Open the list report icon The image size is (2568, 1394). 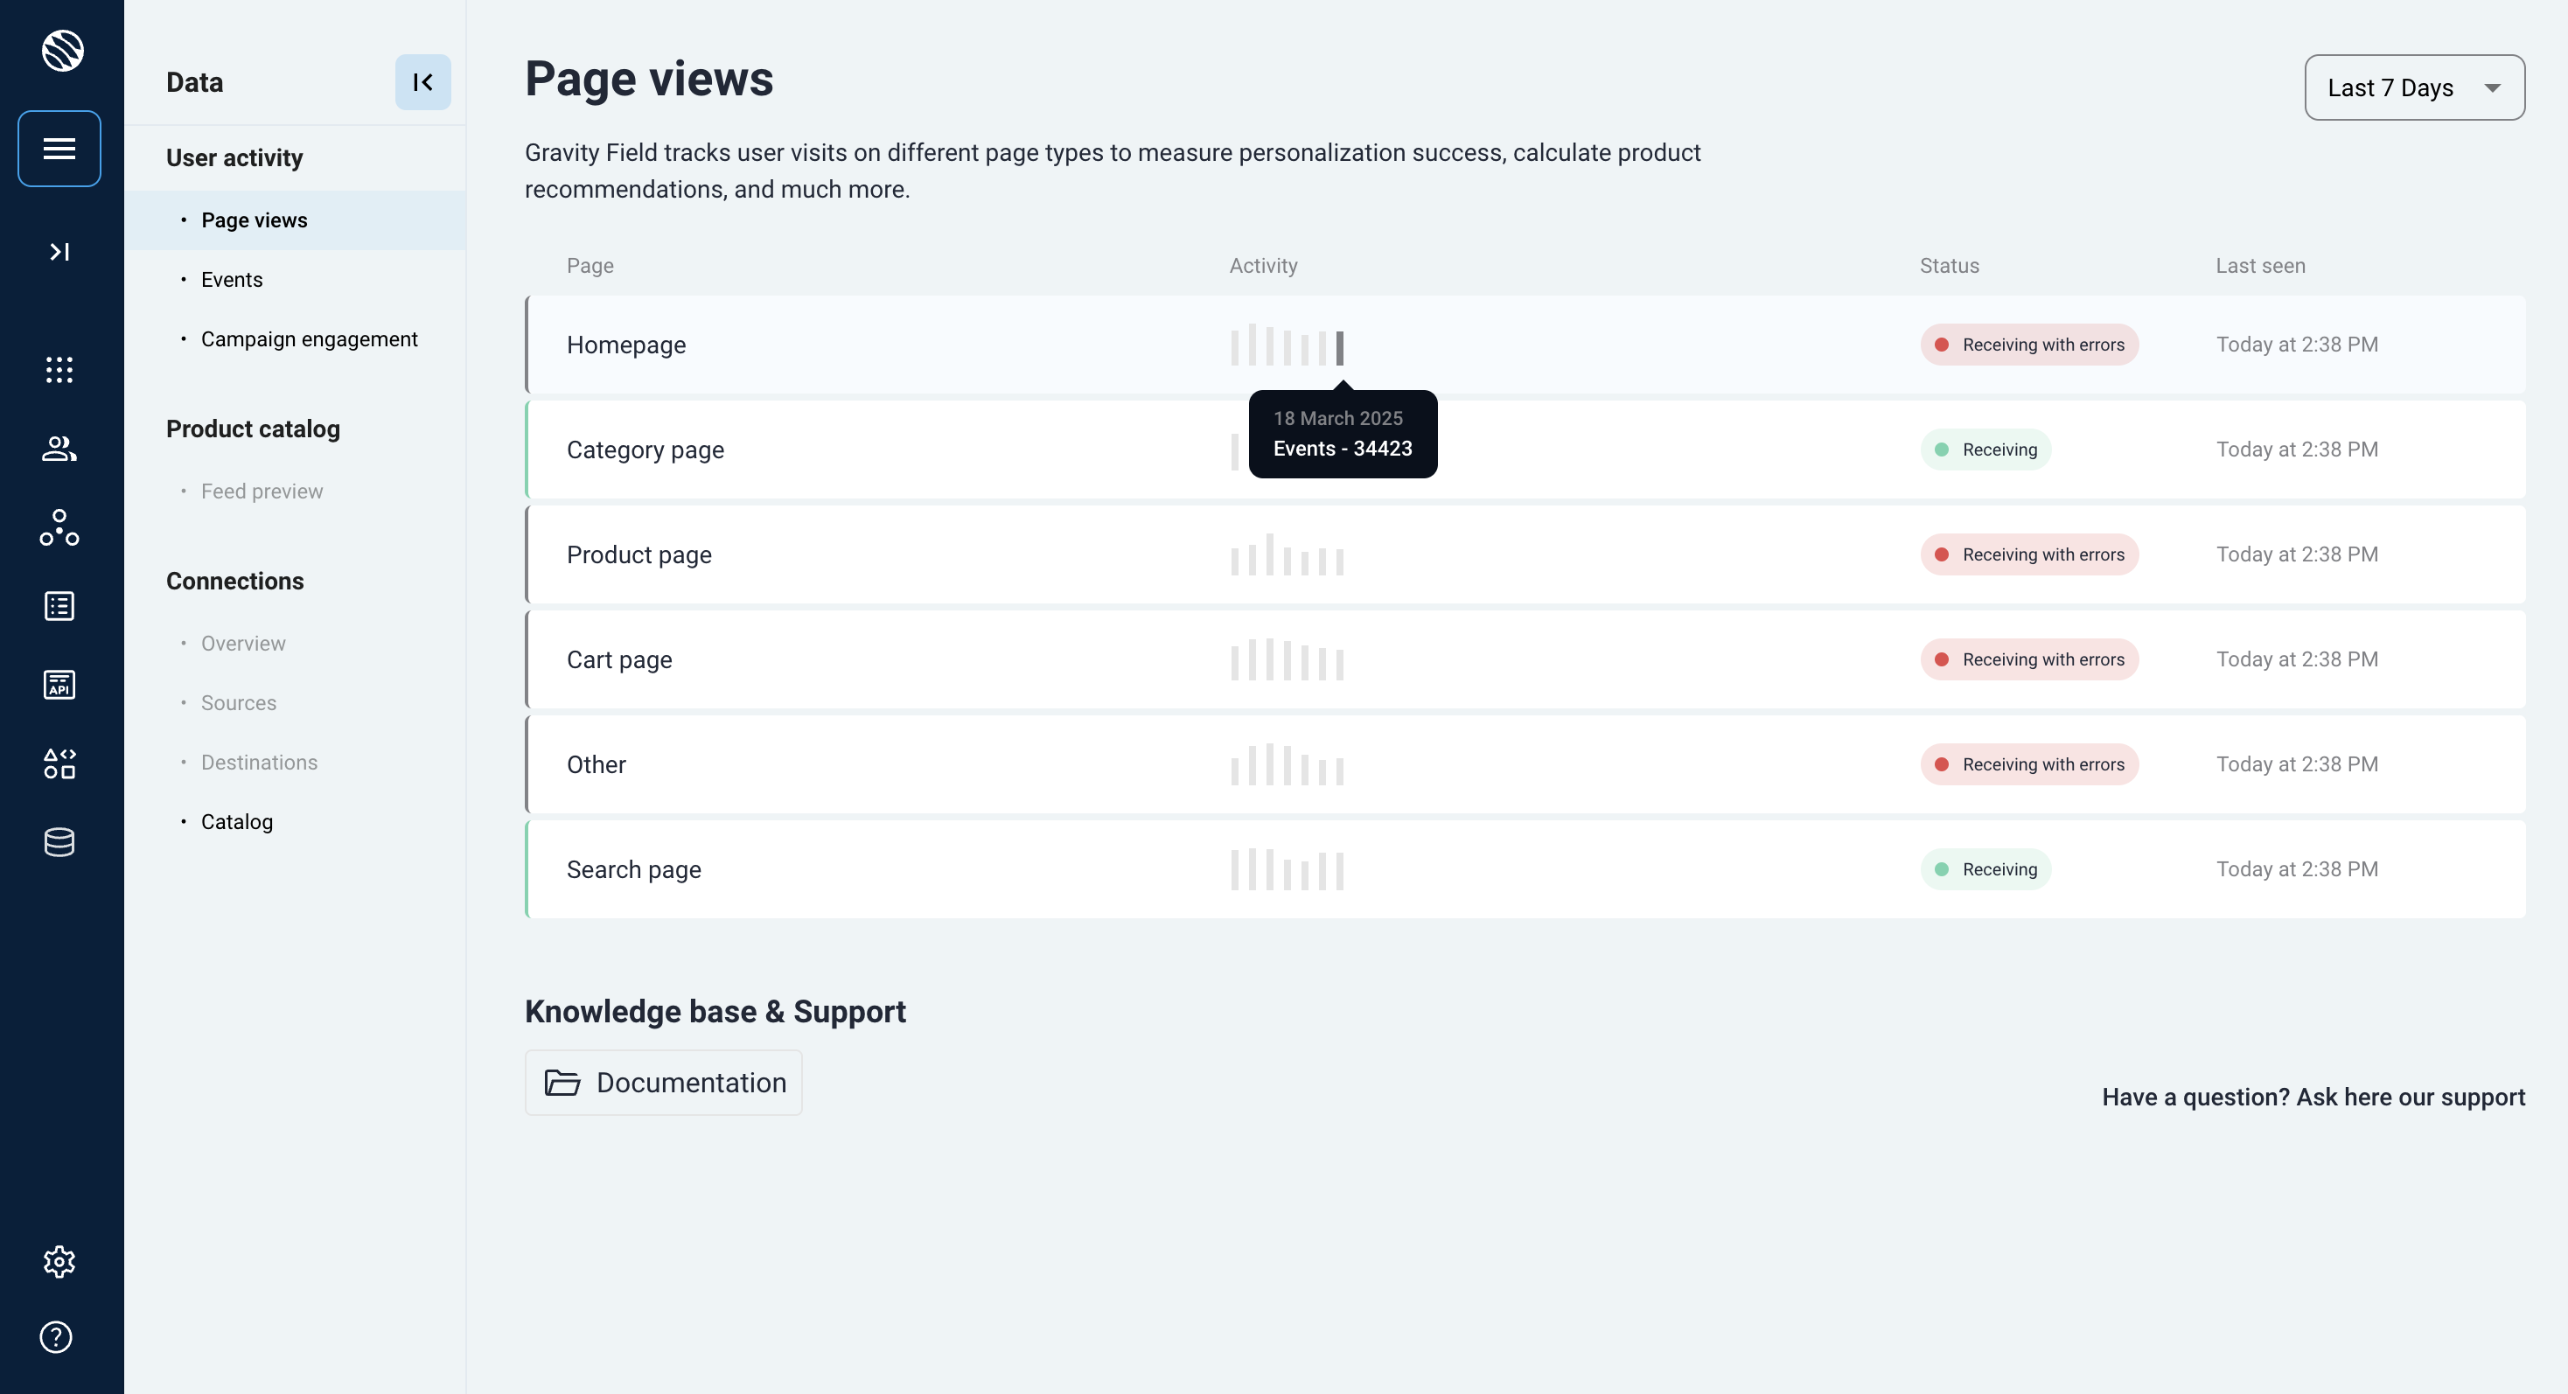[x=59, y=606]
